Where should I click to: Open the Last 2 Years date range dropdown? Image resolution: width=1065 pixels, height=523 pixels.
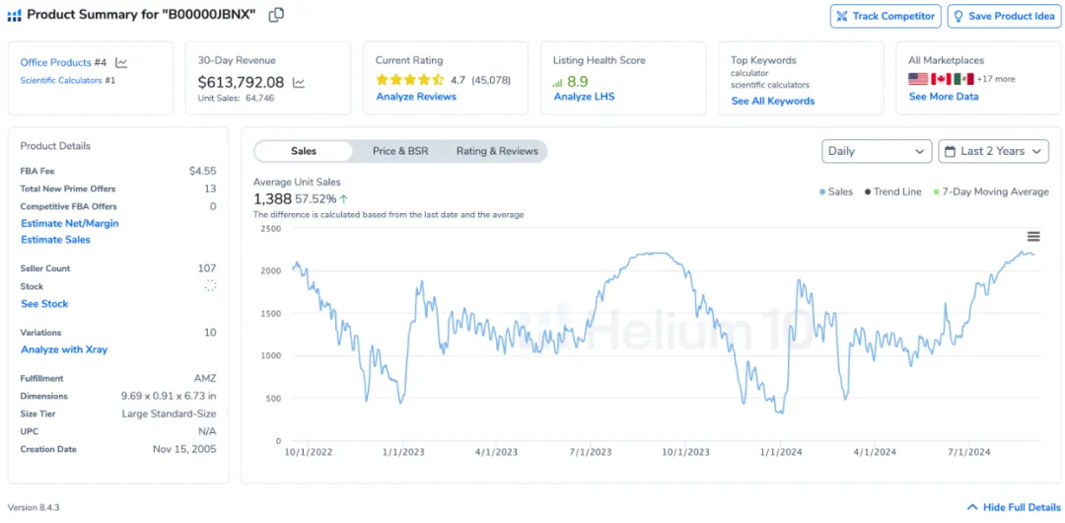[994, 151]
